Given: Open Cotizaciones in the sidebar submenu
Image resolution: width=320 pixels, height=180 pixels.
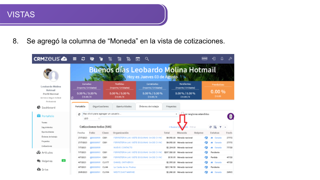Looking at the screenshot, I should point(47,146).
